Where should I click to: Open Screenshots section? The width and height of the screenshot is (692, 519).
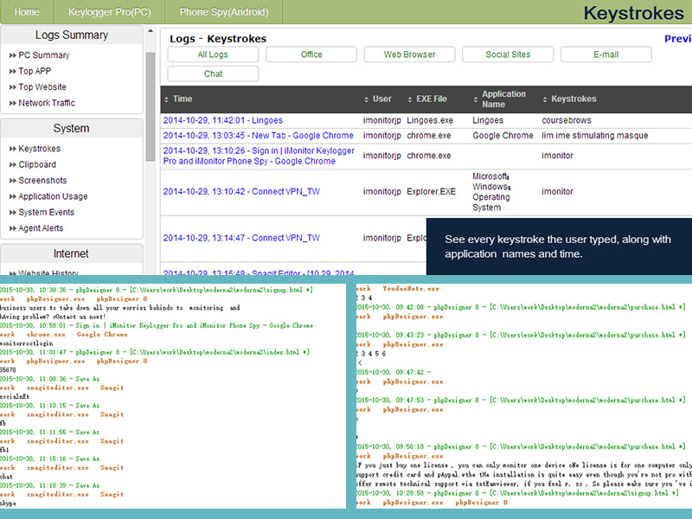point(42,181)
